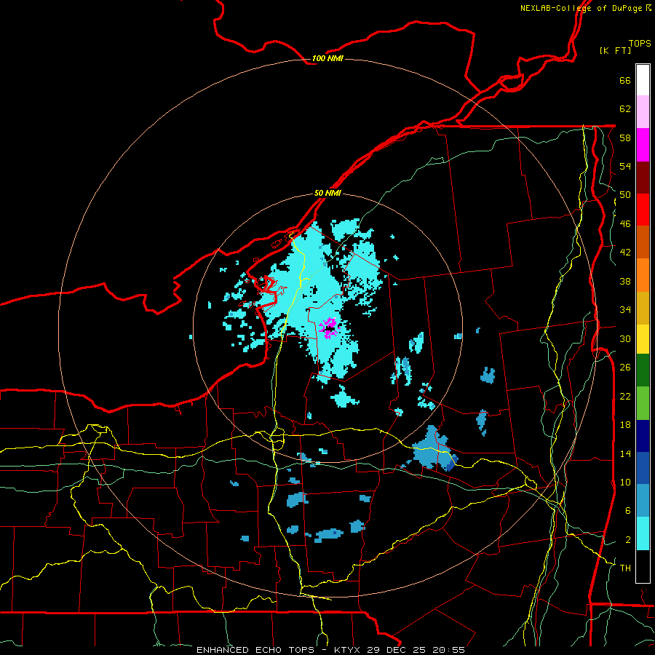Click the magenta legend color swatch
This screenshot has height=655, width=655.
(643, 145)
